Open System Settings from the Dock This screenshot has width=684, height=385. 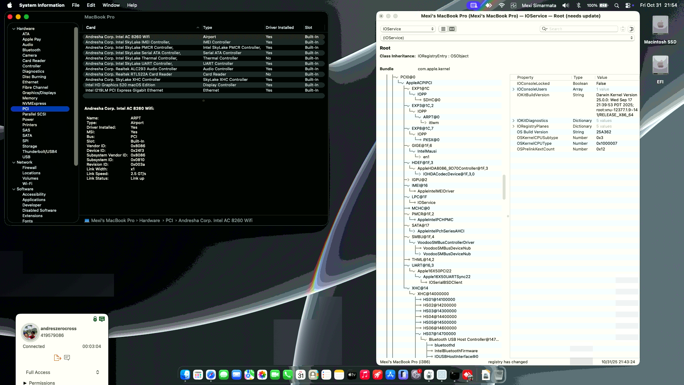(x=416, y=375)
